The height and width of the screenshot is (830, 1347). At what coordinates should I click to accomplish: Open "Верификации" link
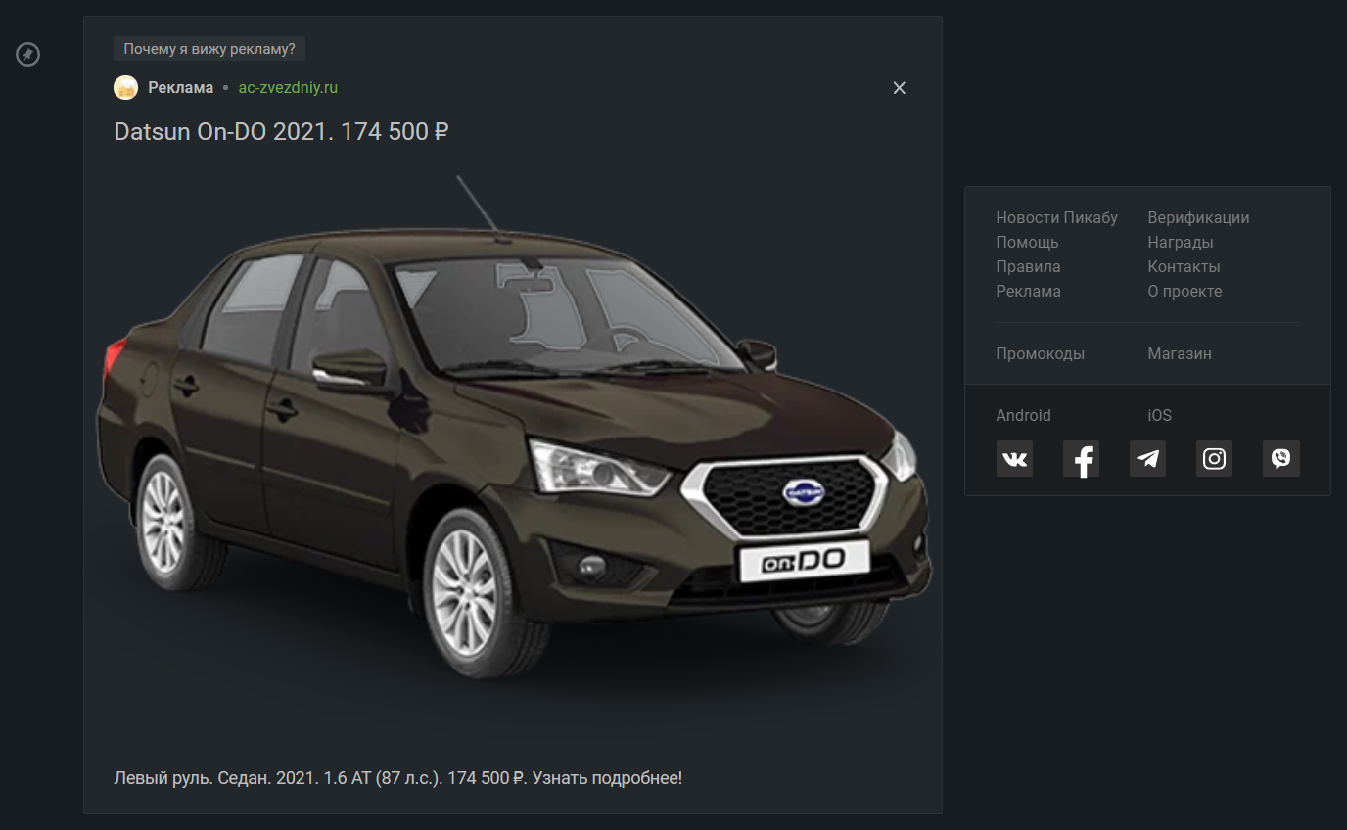[x=1198, y=217]
